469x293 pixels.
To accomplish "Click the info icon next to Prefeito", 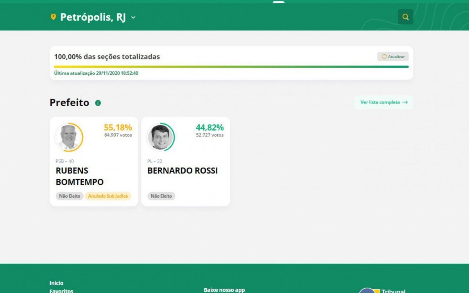I will click(98, 103).
